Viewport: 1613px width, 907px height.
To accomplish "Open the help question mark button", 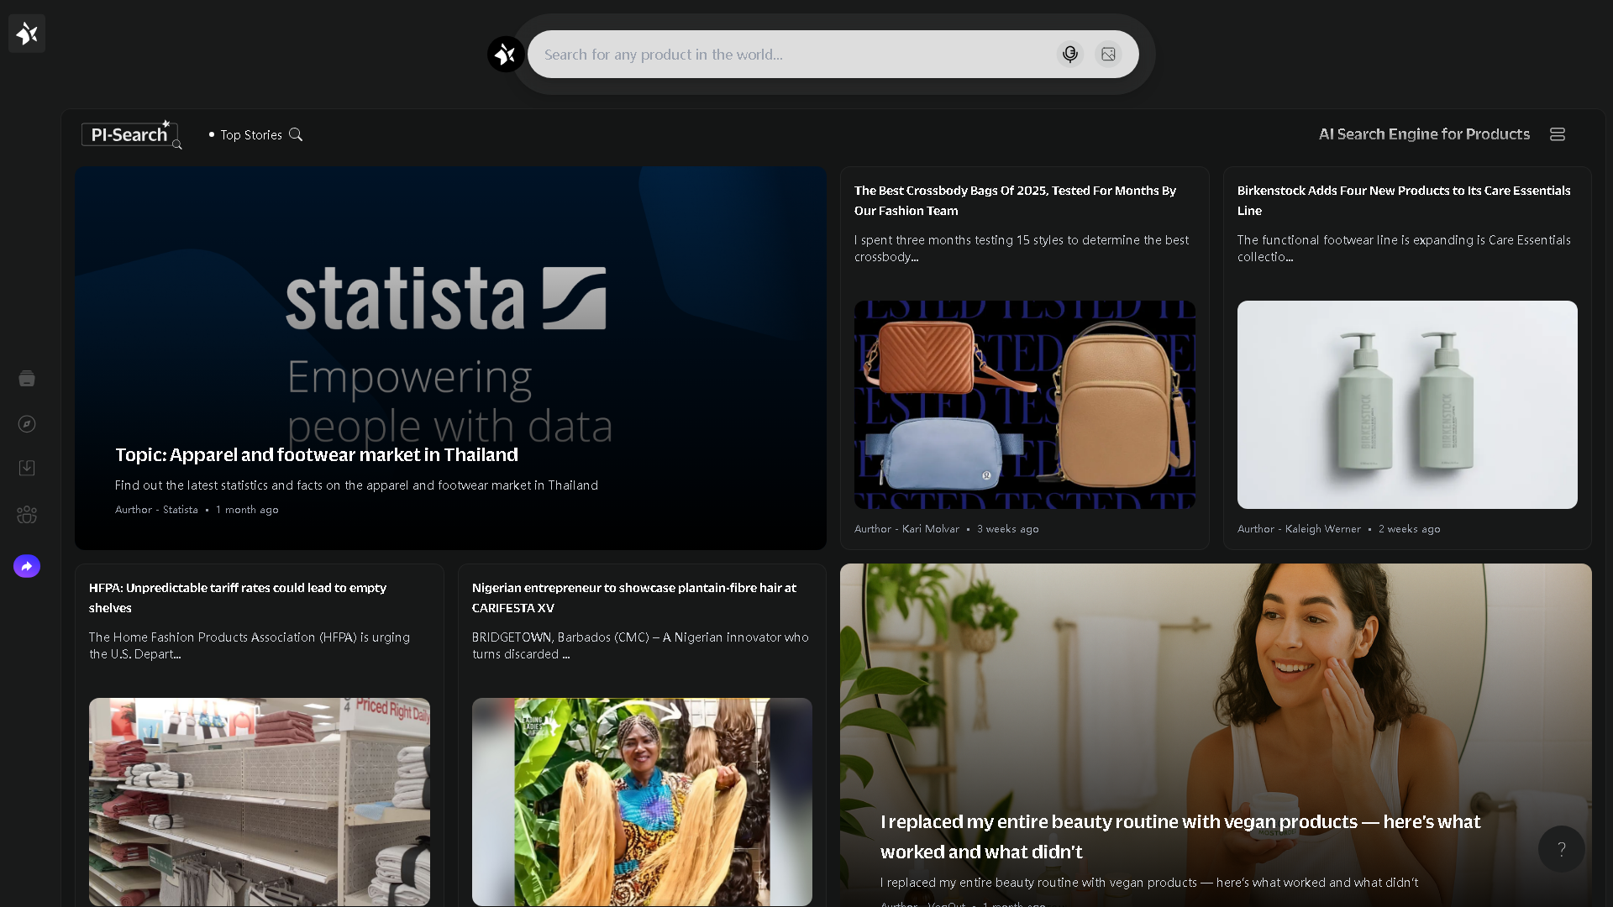I will click(x=1561, y=849).
